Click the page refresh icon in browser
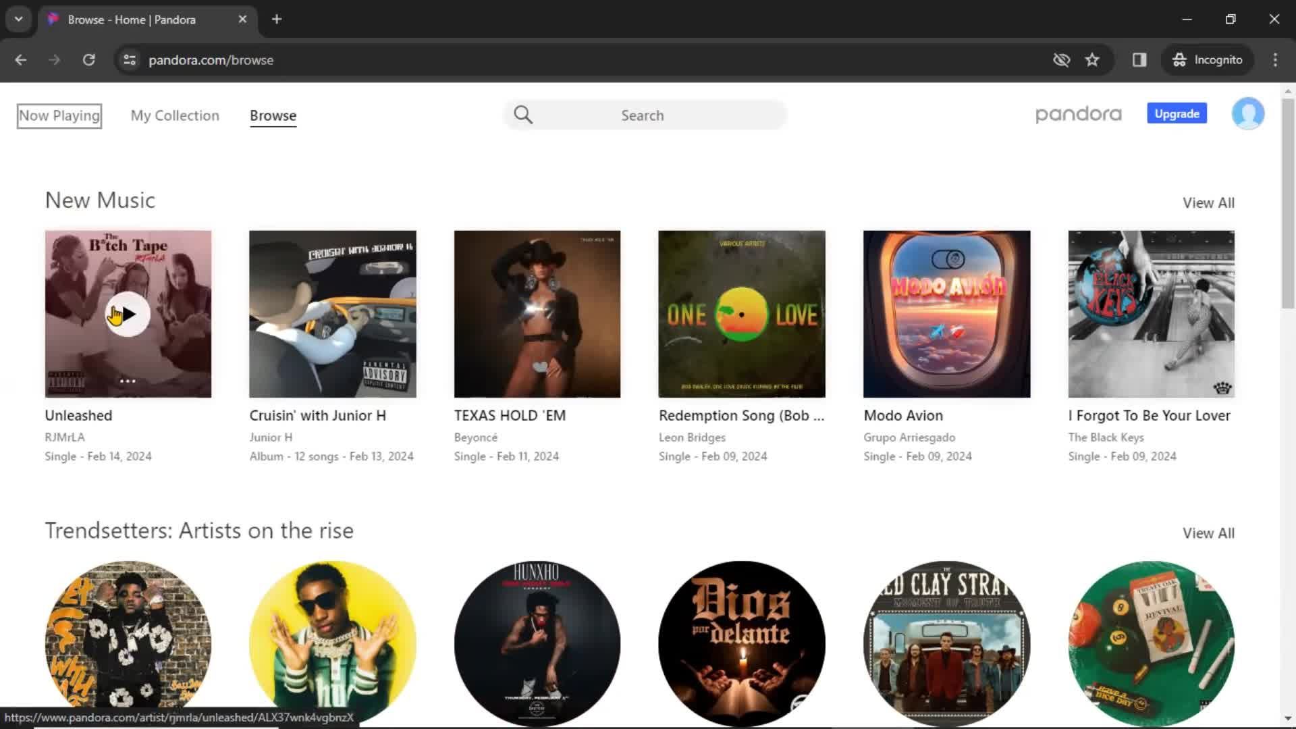The width and height of the screenshot is (1296, 729). (89, 59)
